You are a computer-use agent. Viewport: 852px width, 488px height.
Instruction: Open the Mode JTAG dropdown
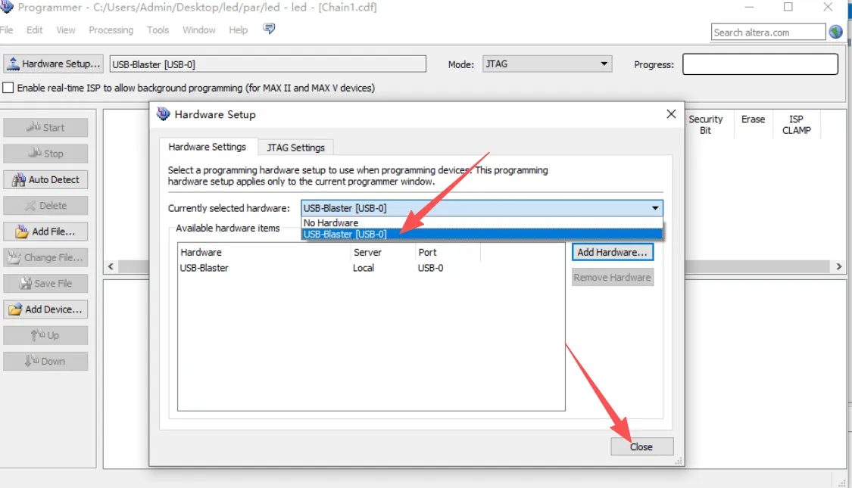(x=547, y=64)
